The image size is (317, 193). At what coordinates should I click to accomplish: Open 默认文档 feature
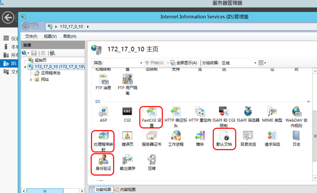pyautogui.click(x=224, y=139)
